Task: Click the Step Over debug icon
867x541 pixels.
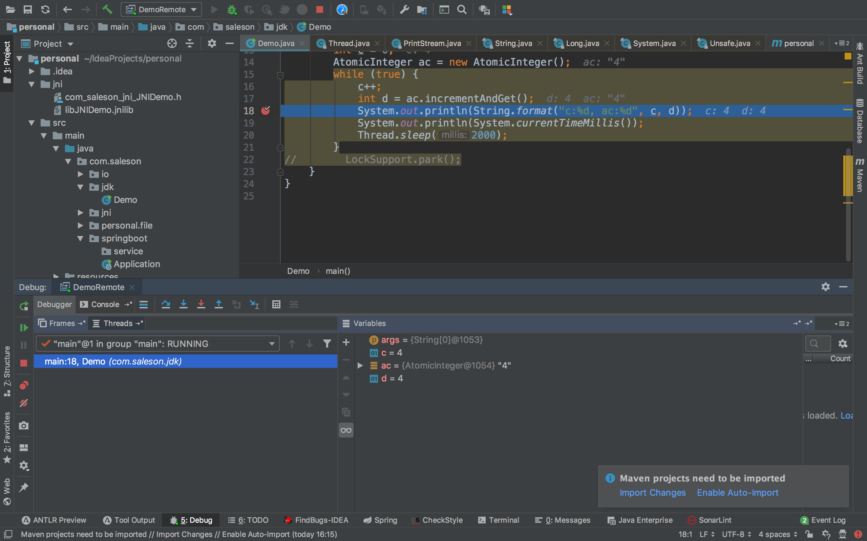Action: coord(166,304)
